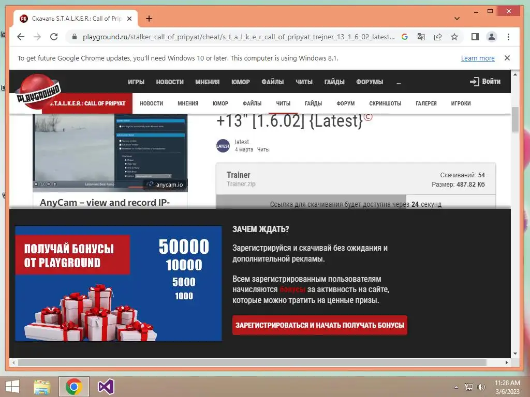
Task: Select МНЕНИЯ tab in game submenu
Action: click(x=188, y=103)
